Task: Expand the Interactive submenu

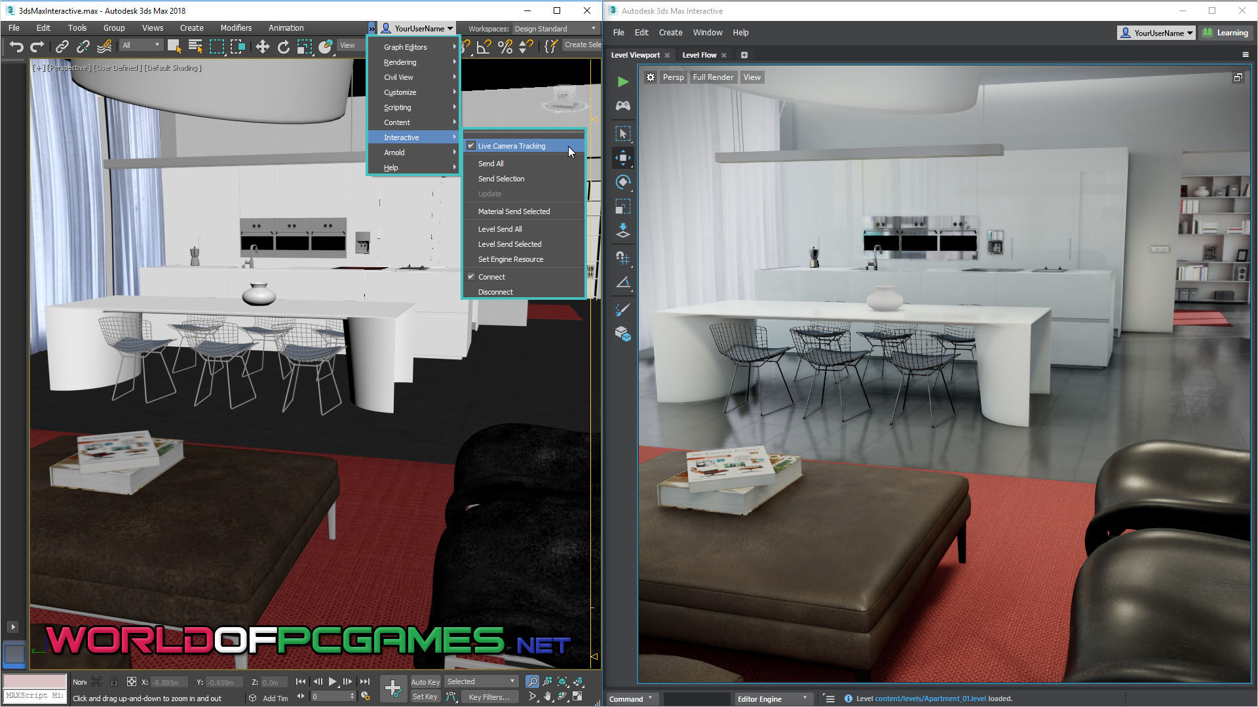Action: pos(415,137)
